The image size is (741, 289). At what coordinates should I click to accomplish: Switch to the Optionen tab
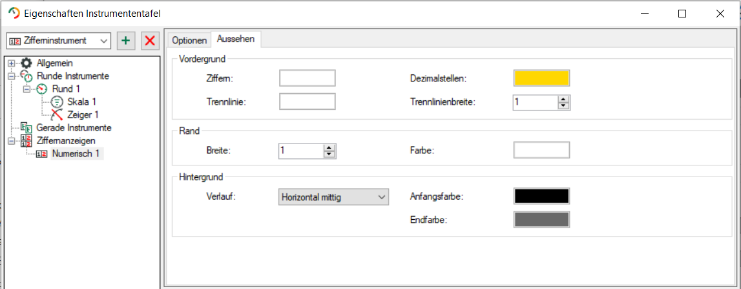[x=189, y=40]
